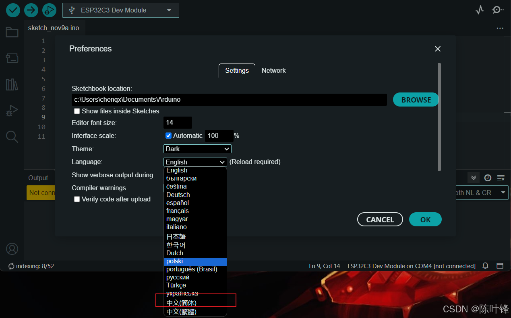511x318 pixels.
Task: Open the Serial Plotter icon
Action: pyautogui.click(x=479, y=10)
